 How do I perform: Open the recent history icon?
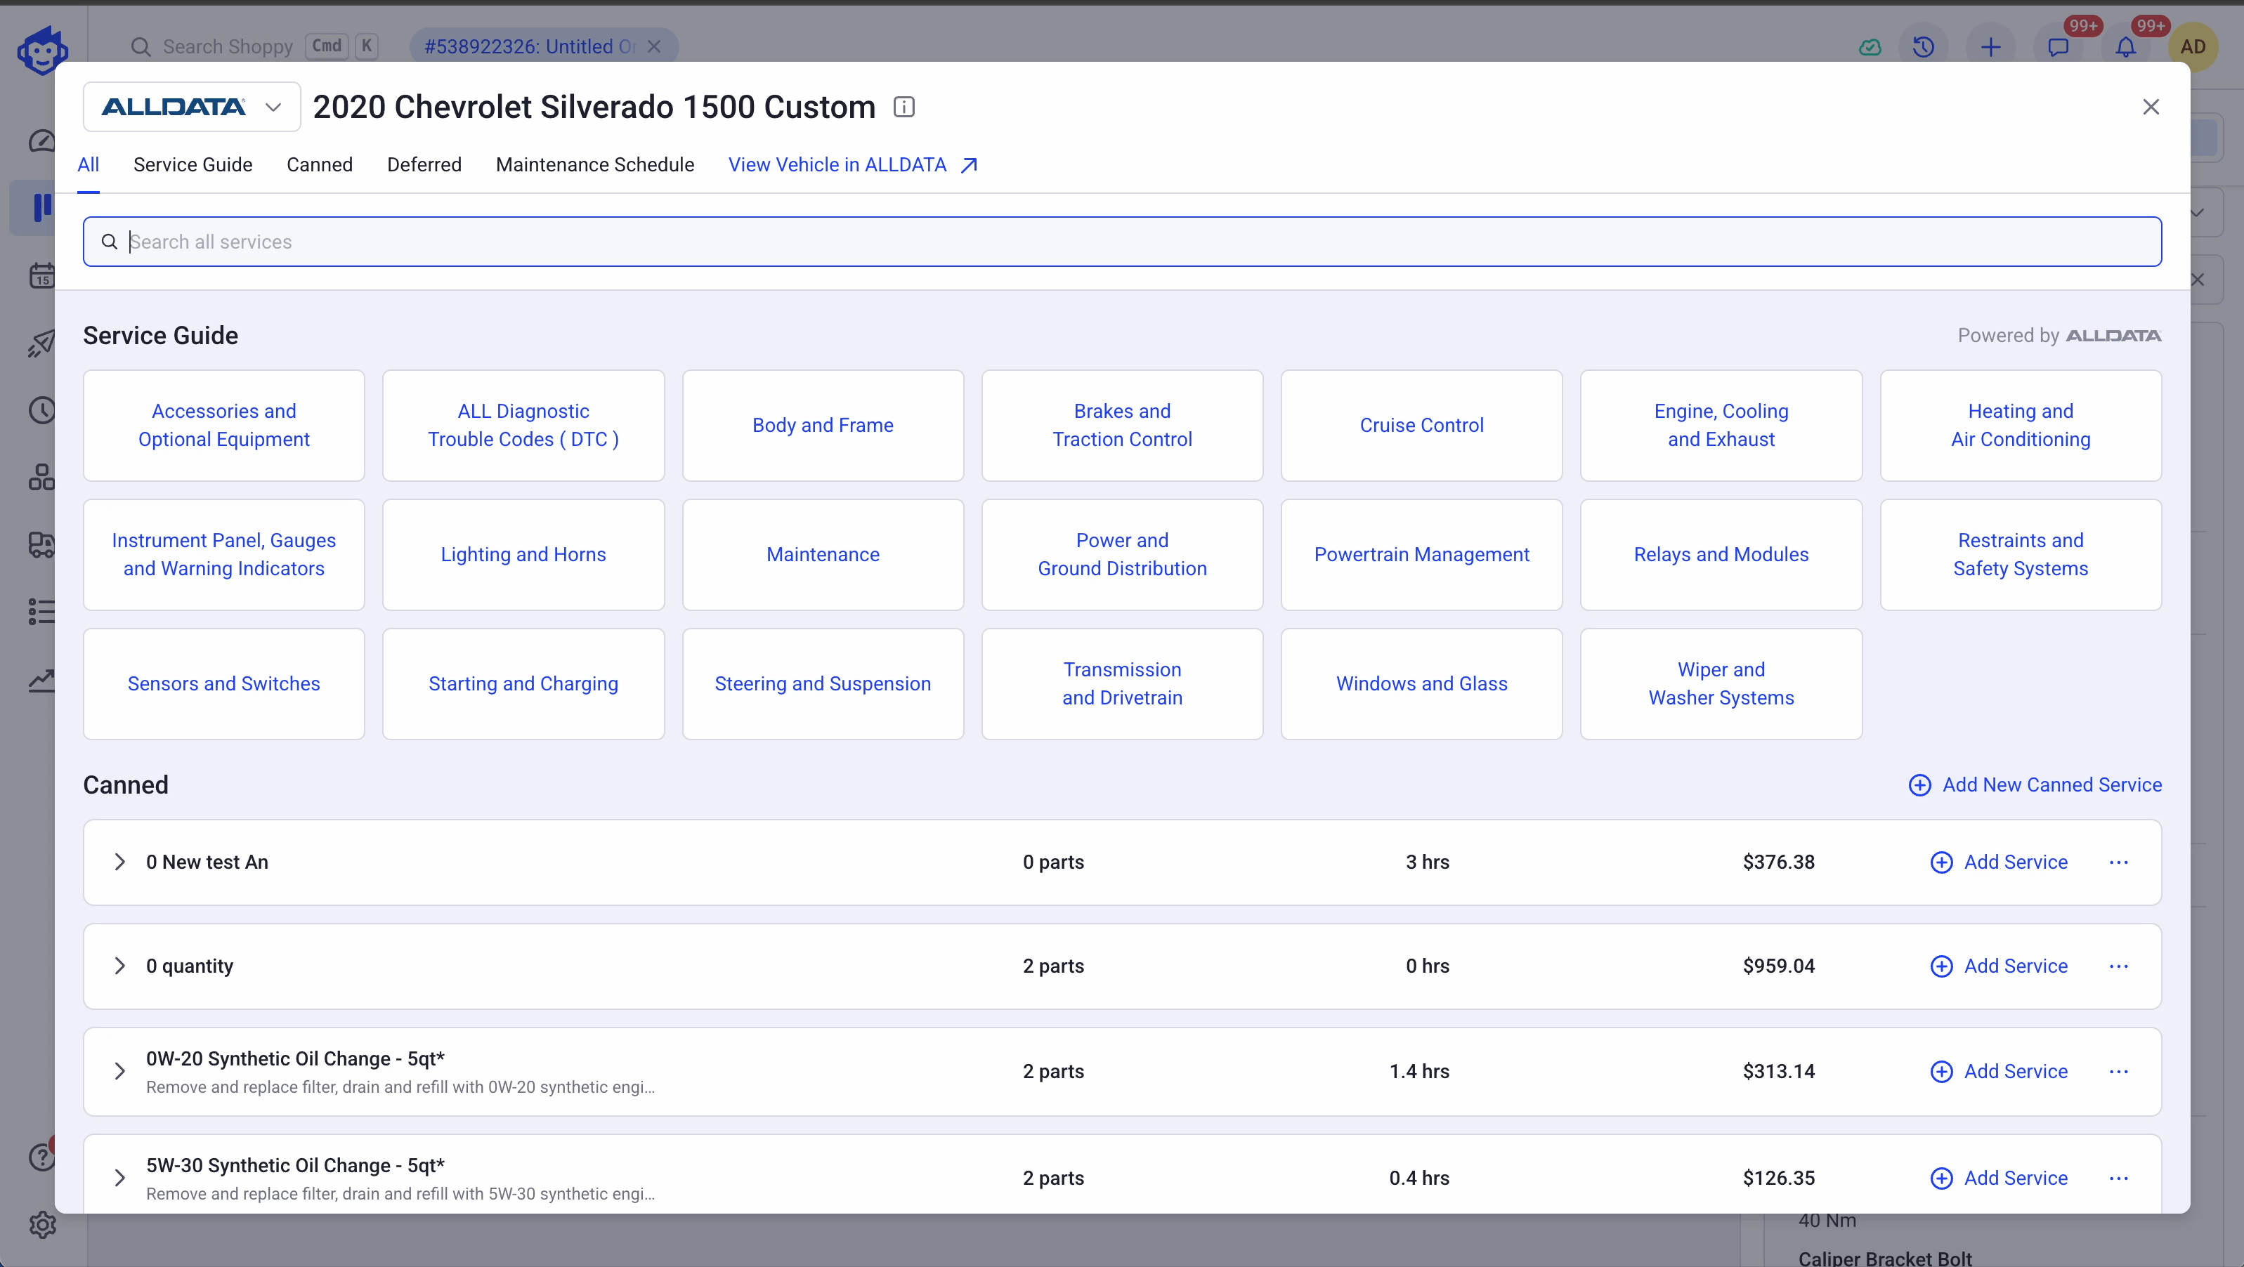(1922, 47)
